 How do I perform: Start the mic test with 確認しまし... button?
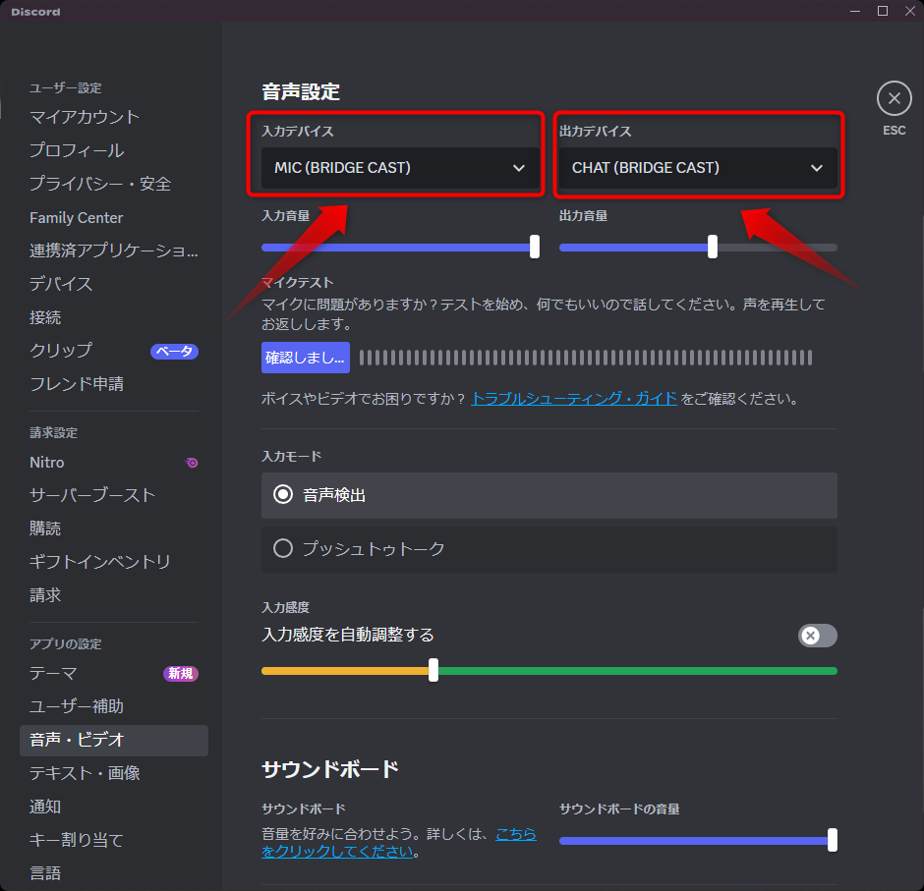tap(306, 358)
